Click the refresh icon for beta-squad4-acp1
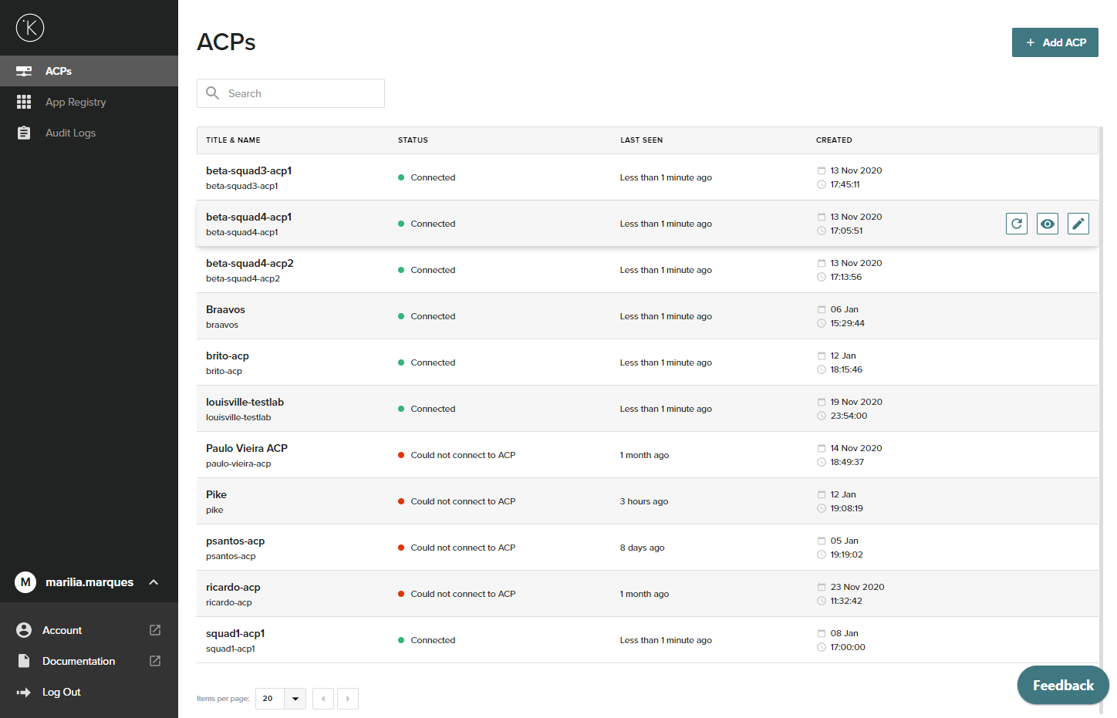The image size is (1117, 718). (1017, 224)
